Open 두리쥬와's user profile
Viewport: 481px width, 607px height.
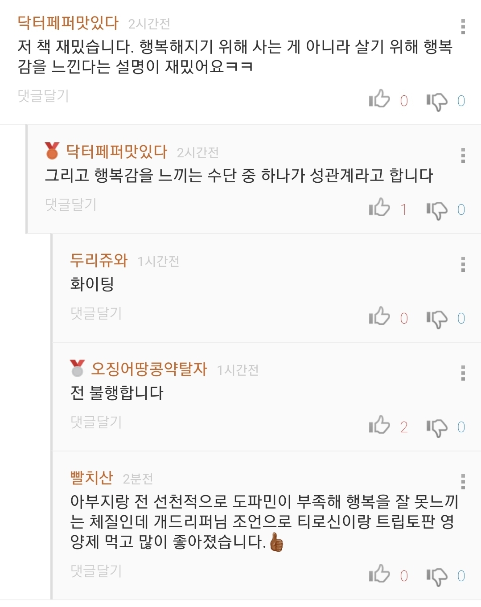[99, 260]
